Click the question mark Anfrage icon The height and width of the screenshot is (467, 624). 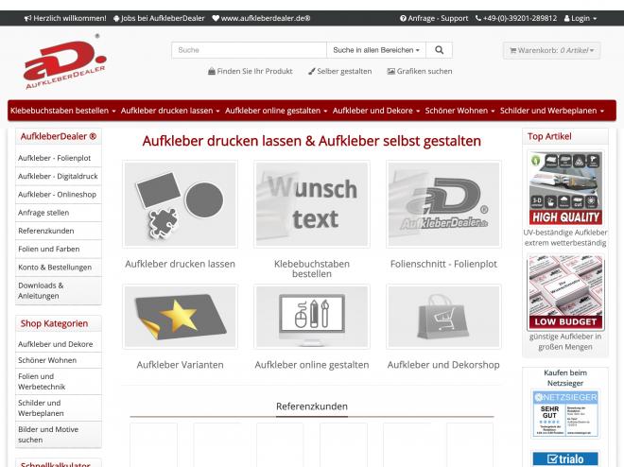(403, 18)
